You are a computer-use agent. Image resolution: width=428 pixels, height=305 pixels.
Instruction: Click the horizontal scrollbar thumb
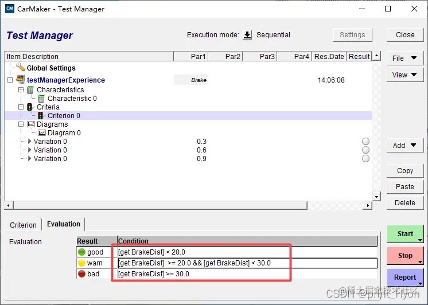[x=160, y=205]
